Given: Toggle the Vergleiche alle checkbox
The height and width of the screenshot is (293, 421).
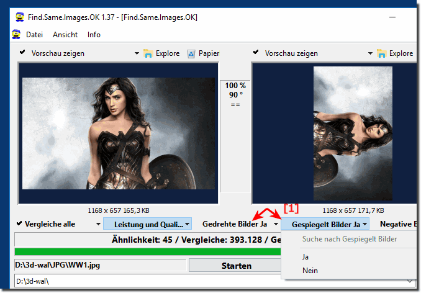Looking at the screenshot, I should [x=19, y=223].
